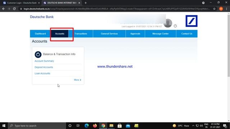Open the Dashboard menu
The height and width of the screenshot is (129, 230).
tap(40, 34)
